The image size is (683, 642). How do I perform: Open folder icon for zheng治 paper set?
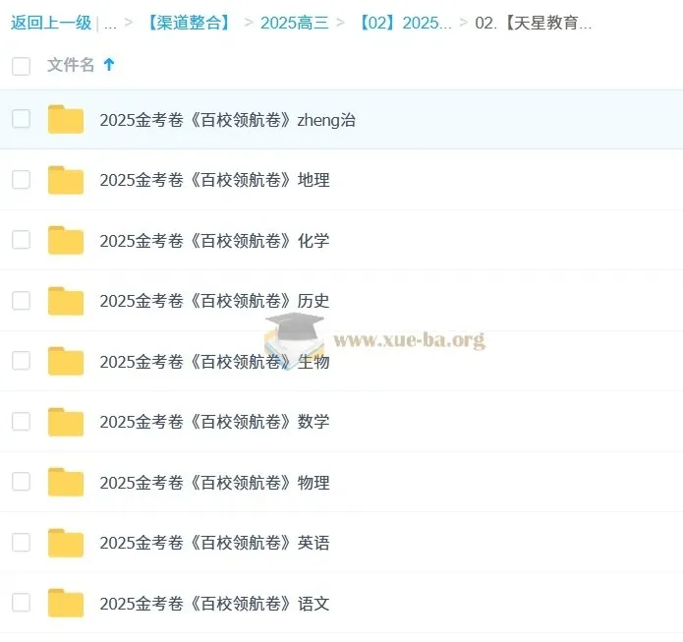coord(65,119)
